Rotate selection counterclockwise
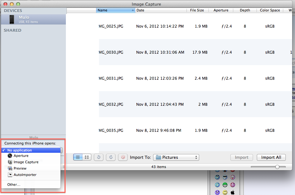Viewport: 295px width, 195px height. click(x=99, y=157)
